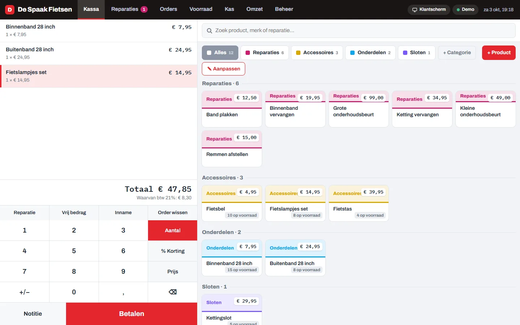Click the red Betalen button
Viewport: 520px width, 325px height.
point(131,314)
